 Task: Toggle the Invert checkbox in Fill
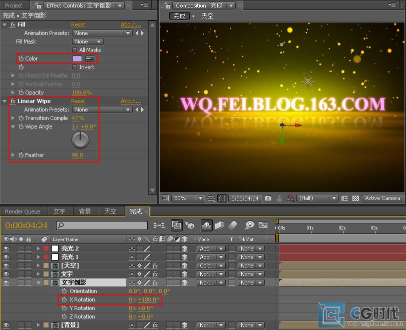pyautogui.click(x=75, y=67)
